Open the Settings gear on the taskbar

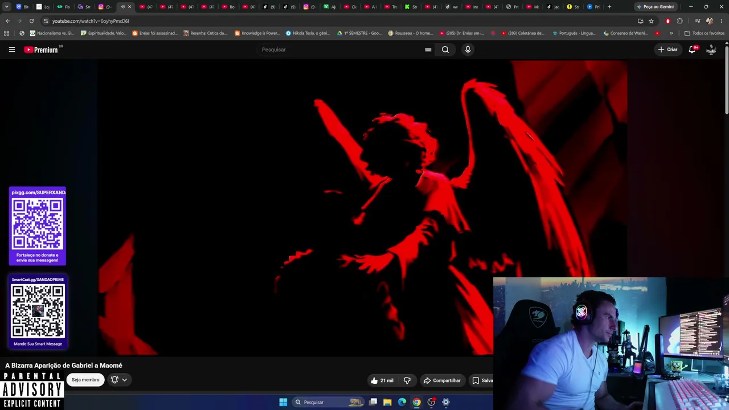(446, 402)
